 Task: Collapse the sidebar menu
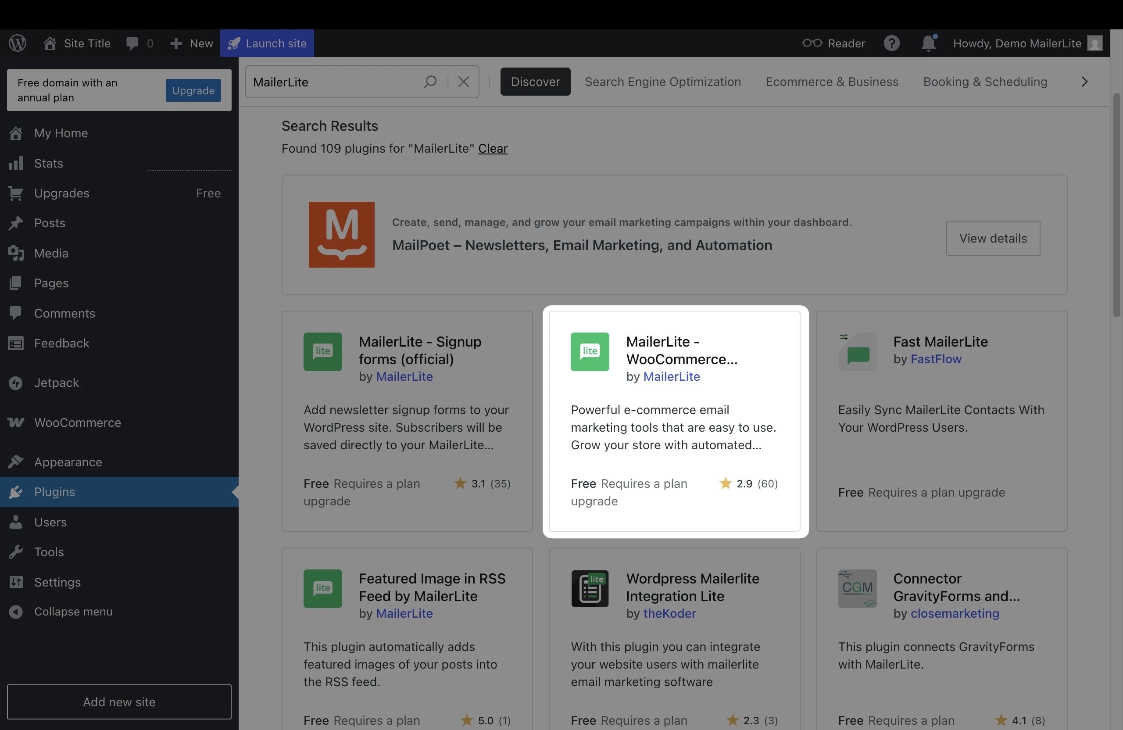tap(73, 612)
